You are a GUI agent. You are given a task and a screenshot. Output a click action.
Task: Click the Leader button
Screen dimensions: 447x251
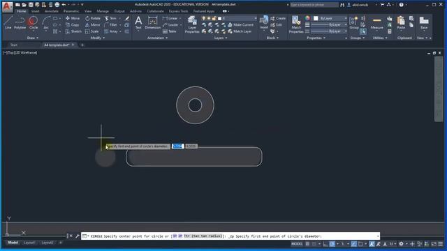tap(170, 25)
